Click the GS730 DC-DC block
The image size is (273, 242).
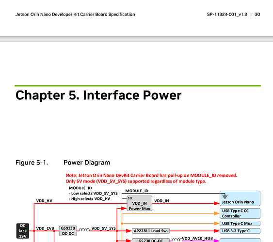pyautogui.click(x=151, y=240)
